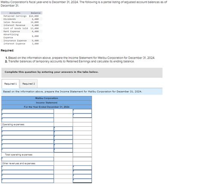Viewport: 203px width, 184px height.
Task: Click the 'Total operating expenses' row label
Action: click(x=19, y=154)
